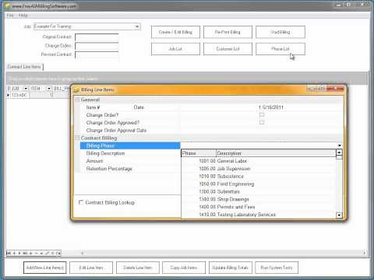This screenshot has height=280, width=374.
Task: Select phase 1001.00 General Labor
Action: coord(259,161)
